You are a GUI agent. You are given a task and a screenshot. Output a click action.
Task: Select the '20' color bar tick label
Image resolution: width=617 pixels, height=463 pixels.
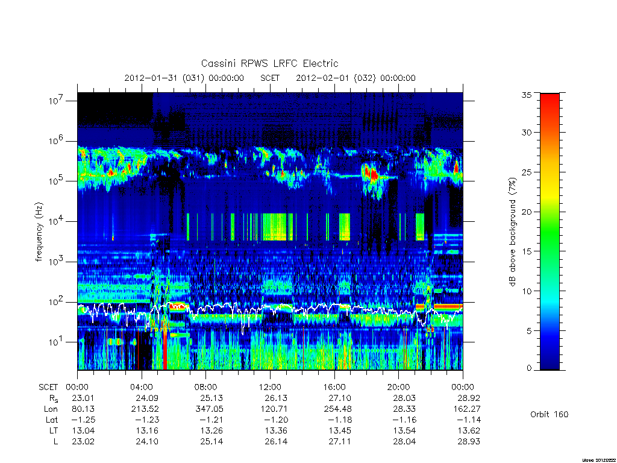(527, 212)
